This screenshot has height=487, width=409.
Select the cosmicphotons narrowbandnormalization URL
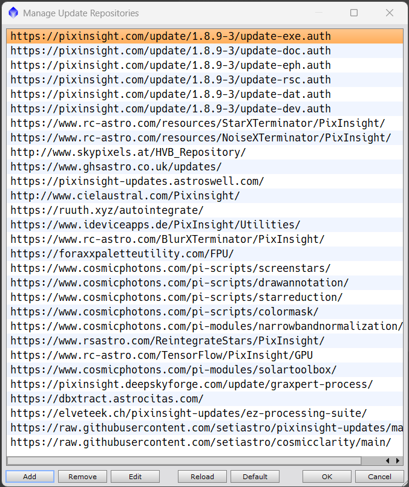click(204, 326)
